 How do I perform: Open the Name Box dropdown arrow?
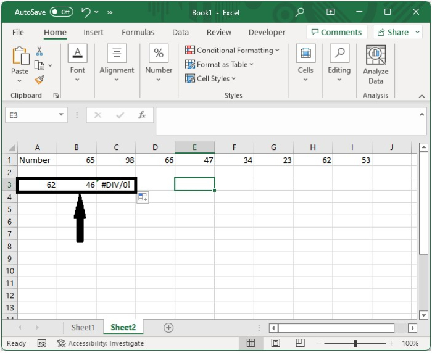point(61,114)
